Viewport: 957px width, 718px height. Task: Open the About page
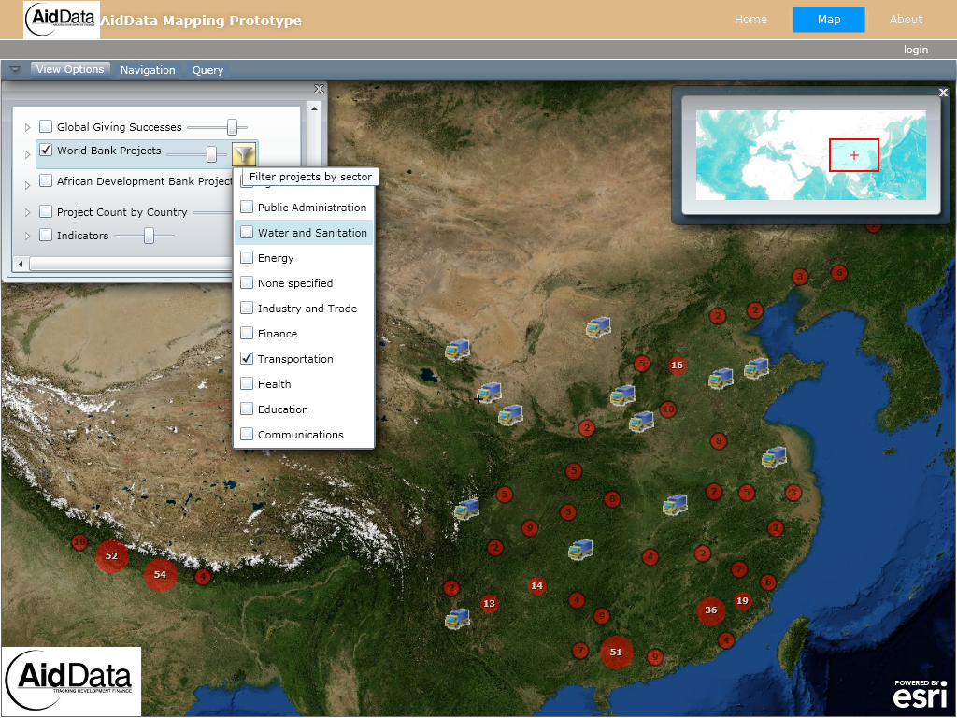tap(906, 20)
